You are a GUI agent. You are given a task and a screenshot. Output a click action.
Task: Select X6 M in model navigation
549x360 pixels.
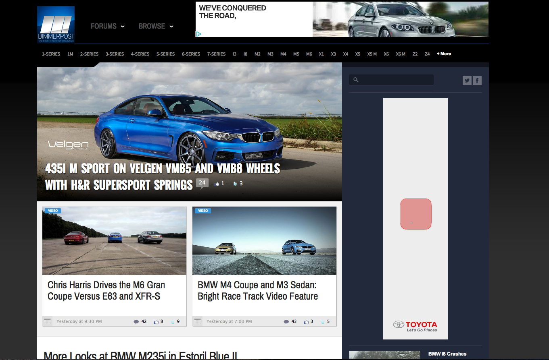[x=401, y=54]
